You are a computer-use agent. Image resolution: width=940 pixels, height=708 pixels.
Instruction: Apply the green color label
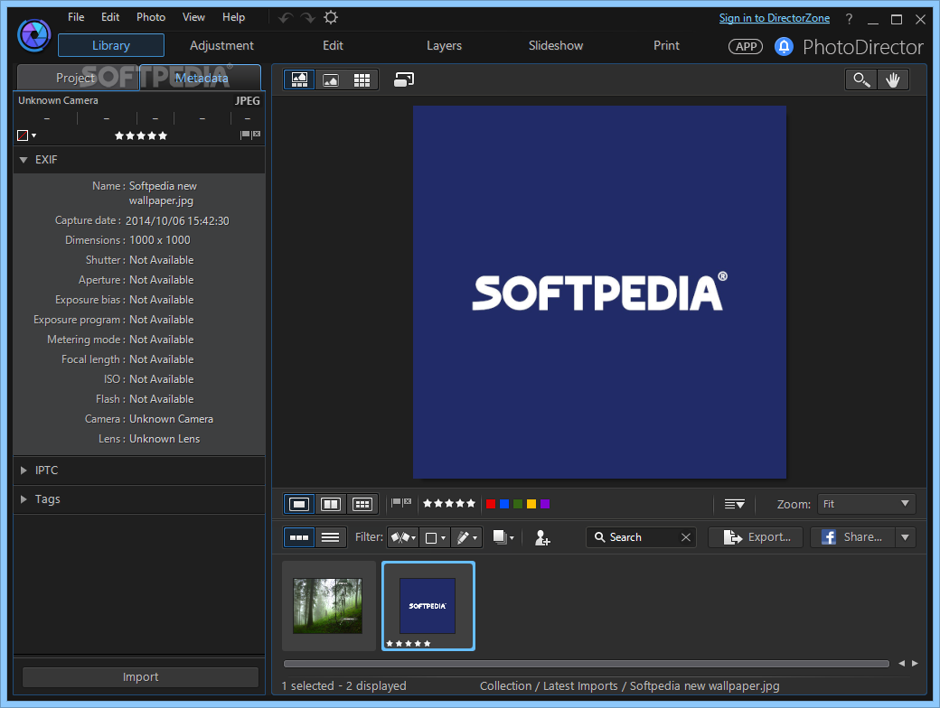(x=518, y=504)
